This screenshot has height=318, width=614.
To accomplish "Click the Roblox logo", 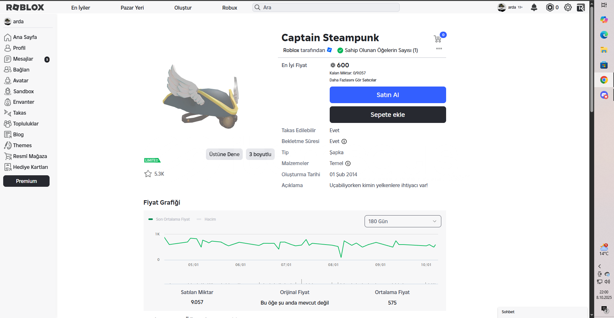I will click(x=25, y=7).
